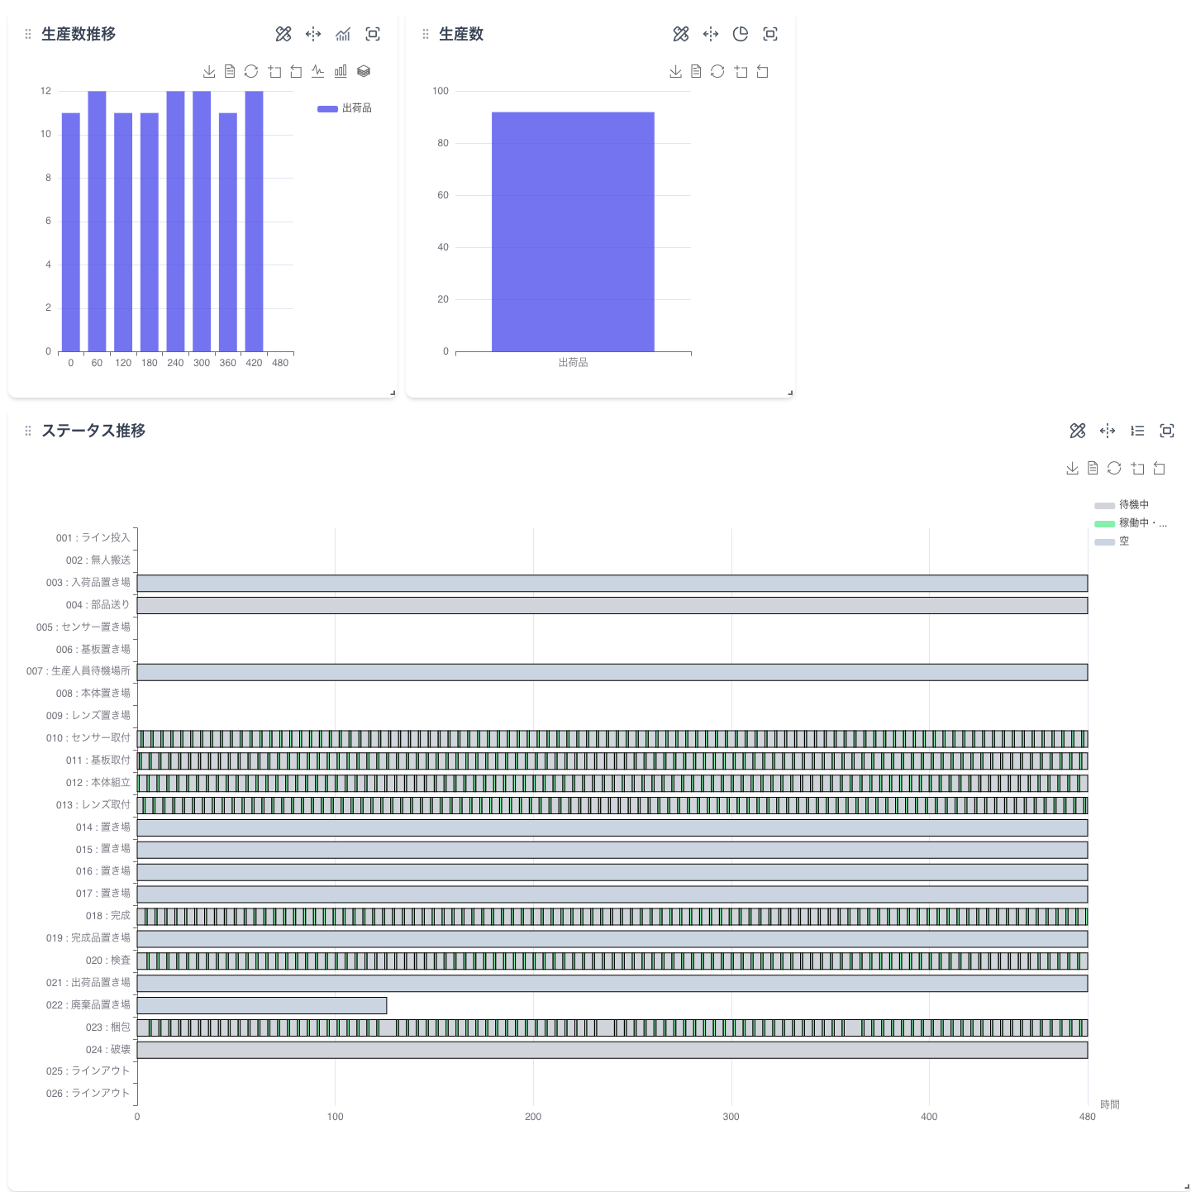This screenshot has height=1192, width=1191.
Task: Click drag handle of ステータス推移 panel
Action: coord(28,431)
